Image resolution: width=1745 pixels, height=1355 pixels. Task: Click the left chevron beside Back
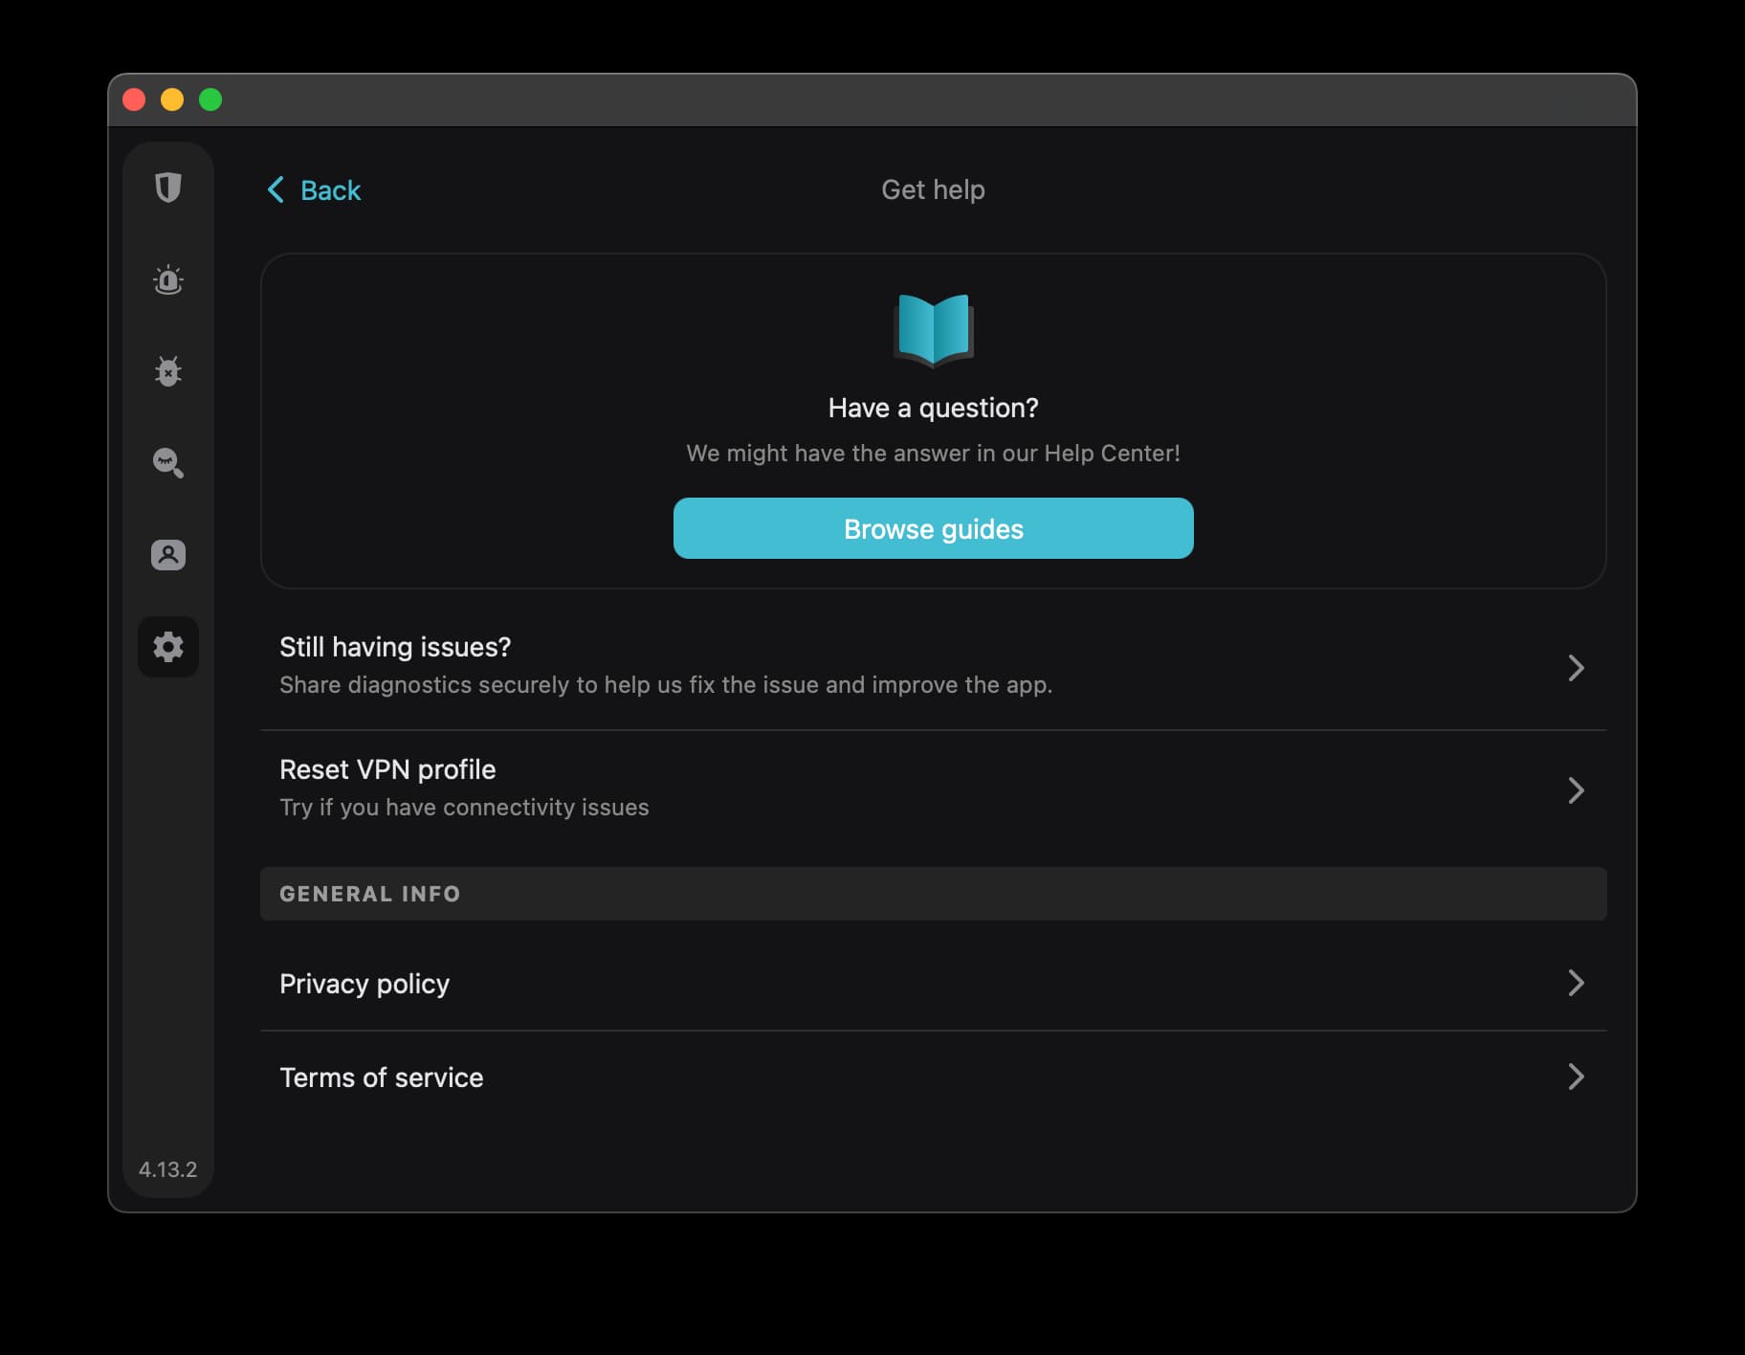pos(276,189)
